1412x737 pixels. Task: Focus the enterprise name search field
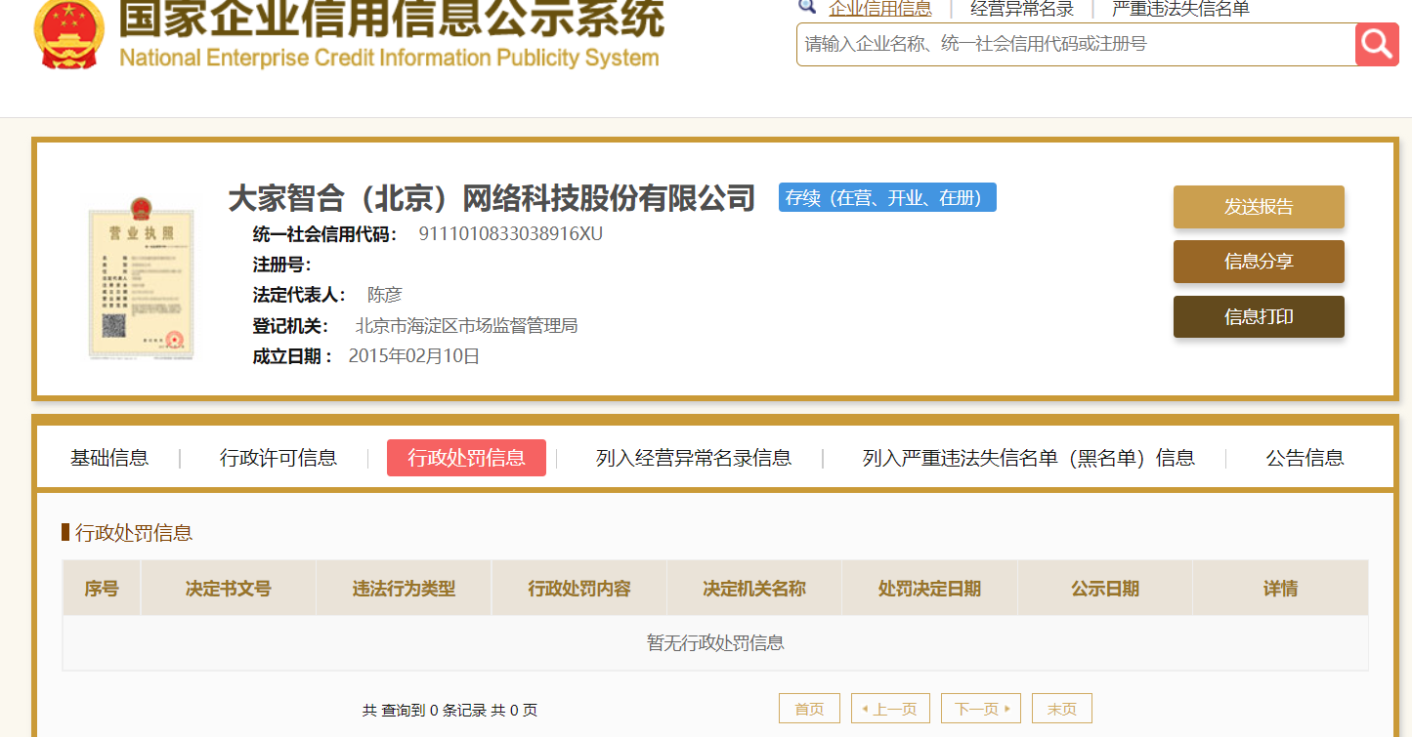pyautogui.click(x=1076, y=44)
